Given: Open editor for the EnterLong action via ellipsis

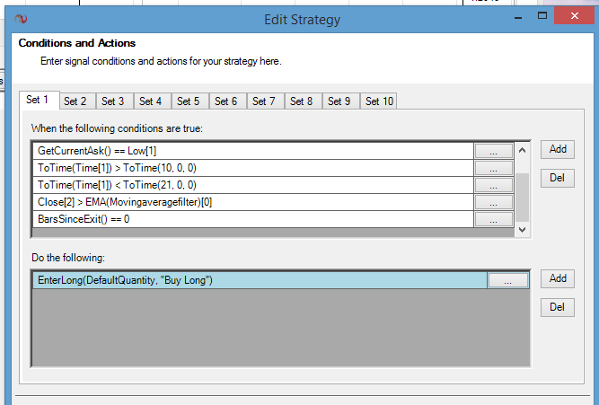Looking at the screenshot, I should click(x=508, y=281).
